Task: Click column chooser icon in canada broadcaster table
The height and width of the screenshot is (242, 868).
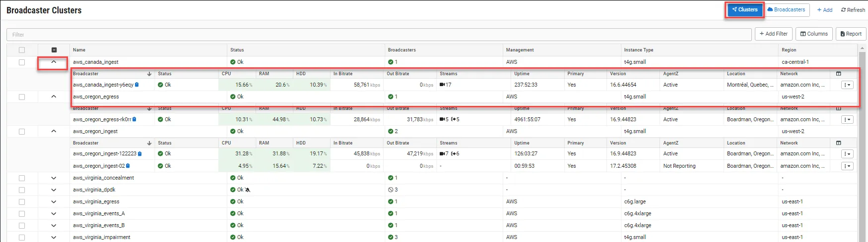Action: (838, 74)
